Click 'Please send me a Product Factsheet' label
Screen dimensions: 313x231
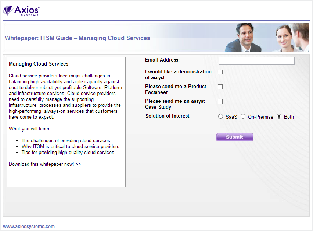(176, 89)
